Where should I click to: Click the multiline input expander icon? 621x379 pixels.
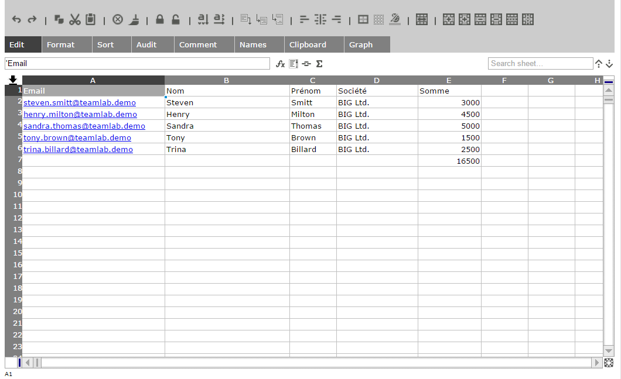(x=294, y=64)
